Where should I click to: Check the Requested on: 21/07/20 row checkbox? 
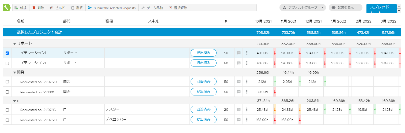click(7, 82)
